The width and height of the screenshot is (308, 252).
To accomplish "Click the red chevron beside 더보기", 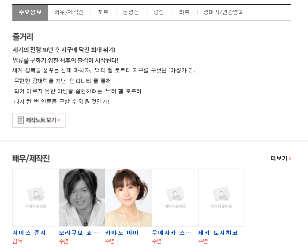I will [x=290, y=158].
